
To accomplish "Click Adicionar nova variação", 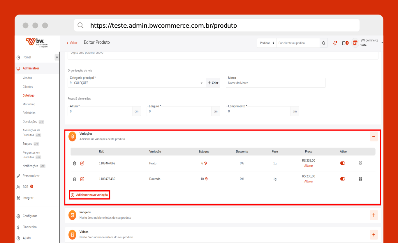I will click(x=89, y=195).
